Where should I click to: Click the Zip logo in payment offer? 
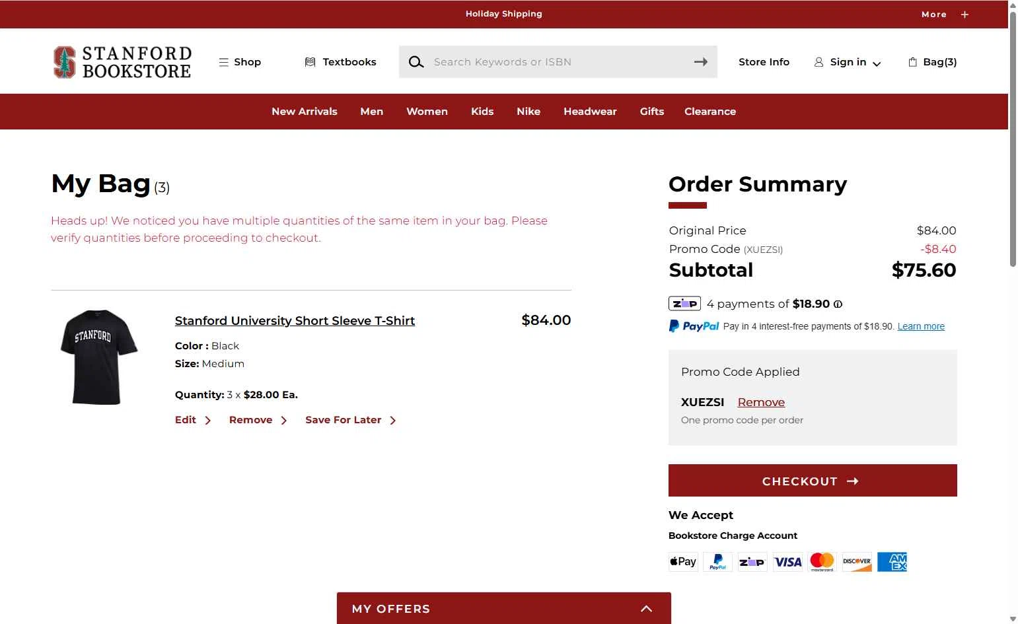point(684,304)
